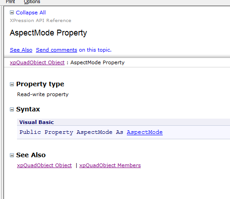Collapse the See Also section
This screenshot has width=230, height=199.
point(12,155)
